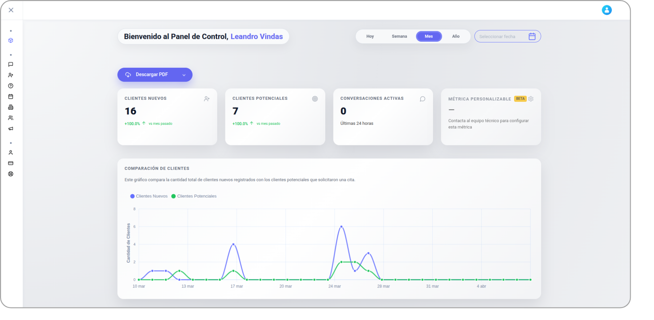Select the megaphone campaigns icon
The image size is (654, 320).
point(11,129)
